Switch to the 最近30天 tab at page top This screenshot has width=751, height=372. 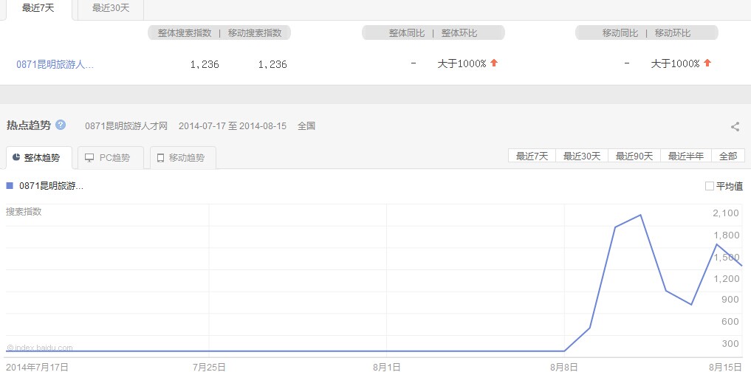pos(109,9)
